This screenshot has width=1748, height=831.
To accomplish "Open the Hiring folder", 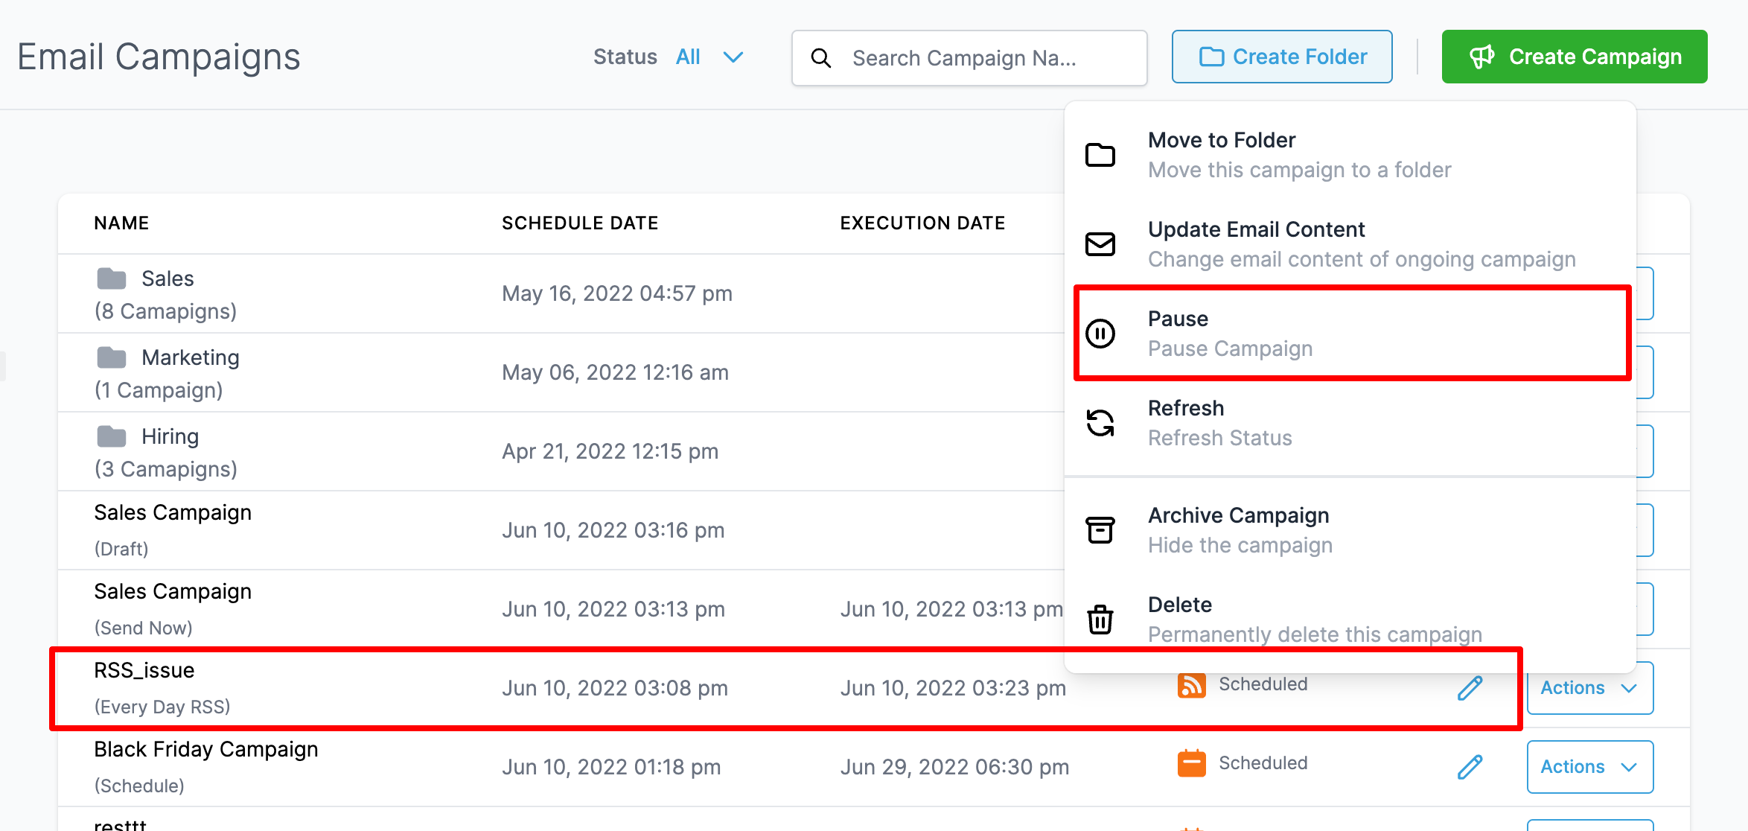I will point(170,437).
